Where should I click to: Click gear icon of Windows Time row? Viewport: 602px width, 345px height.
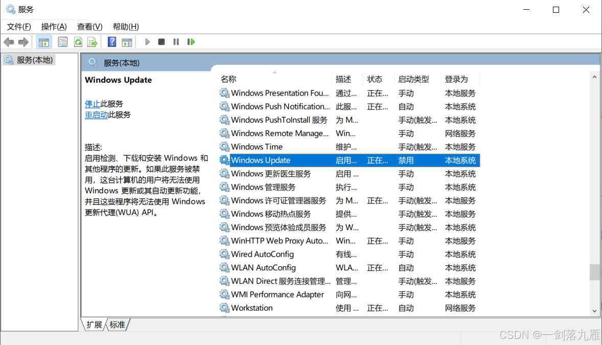[x=224, y=147]
